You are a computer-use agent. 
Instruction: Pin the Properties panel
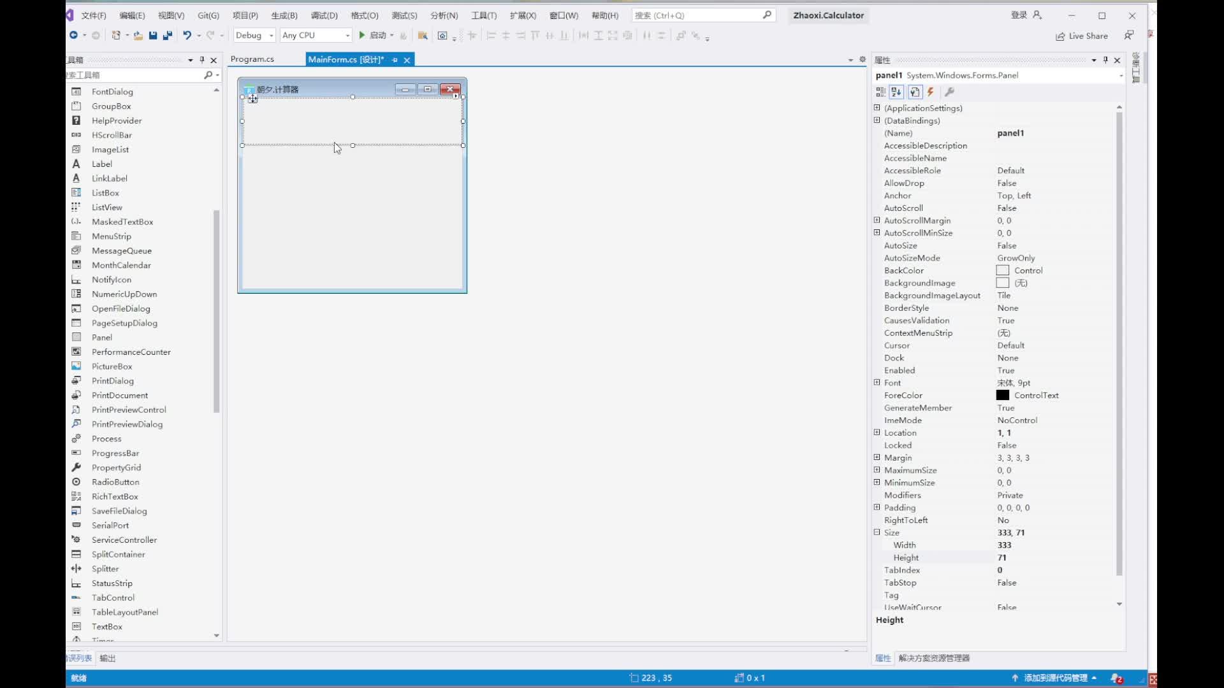pyautogui.click(x=1105, y=60)
